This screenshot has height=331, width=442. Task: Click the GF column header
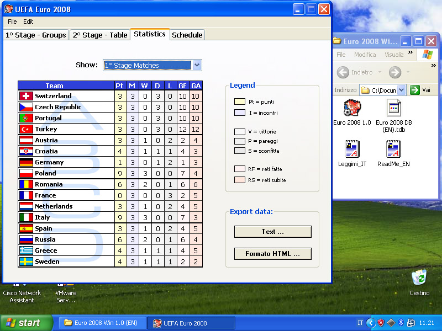point(183,86)
